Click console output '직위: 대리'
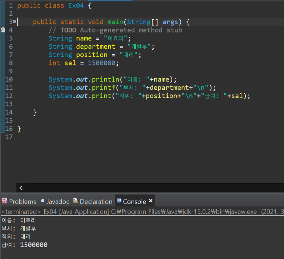284x259 pixels. (16, 236)
